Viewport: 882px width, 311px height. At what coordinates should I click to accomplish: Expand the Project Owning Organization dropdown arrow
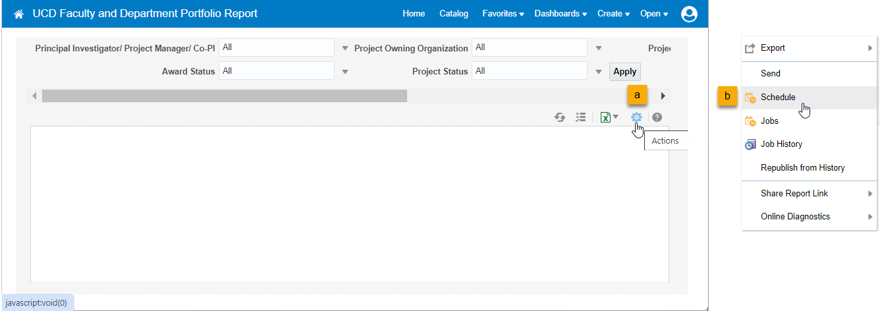point(598,48)
